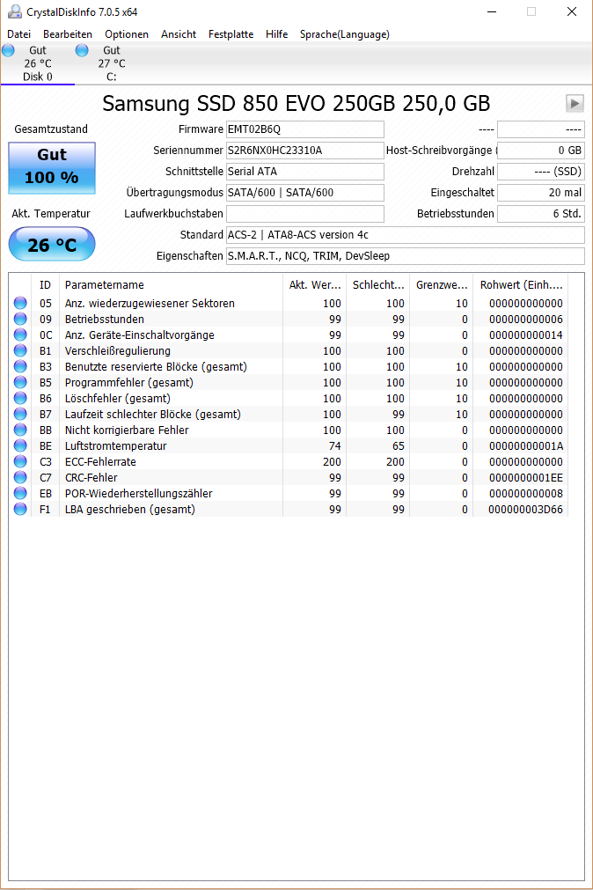Click the empty Laufwerkbuchstaben field
Image resolution: width=593 pixels, height=890 pixels.
[304, 214]
